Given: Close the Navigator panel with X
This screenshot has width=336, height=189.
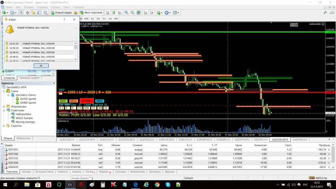Looking at the screenshot, I should point(54,83).
